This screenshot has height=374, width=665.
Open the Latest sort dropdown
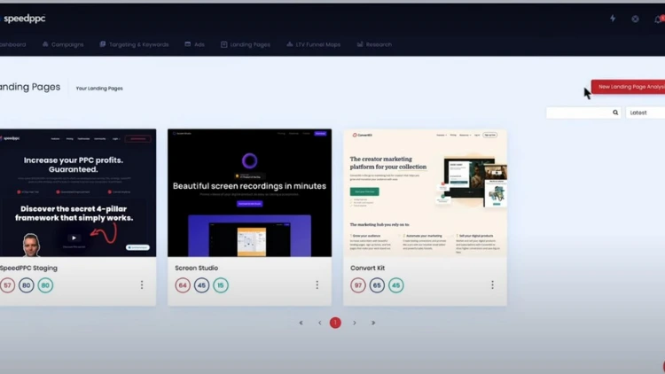[x=645, y=113]
